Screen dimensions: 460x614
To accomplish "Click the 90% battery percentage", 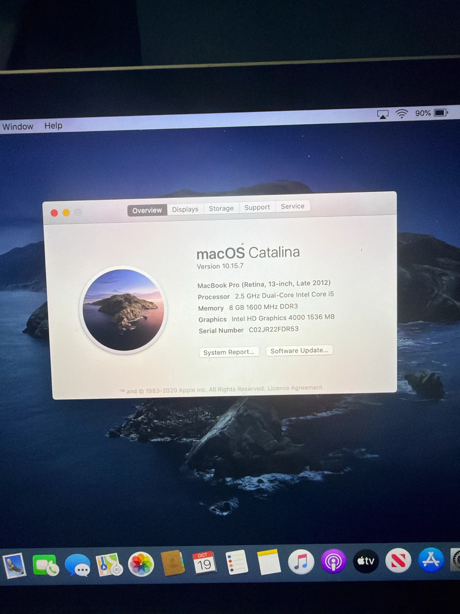I will click(423, 113).
